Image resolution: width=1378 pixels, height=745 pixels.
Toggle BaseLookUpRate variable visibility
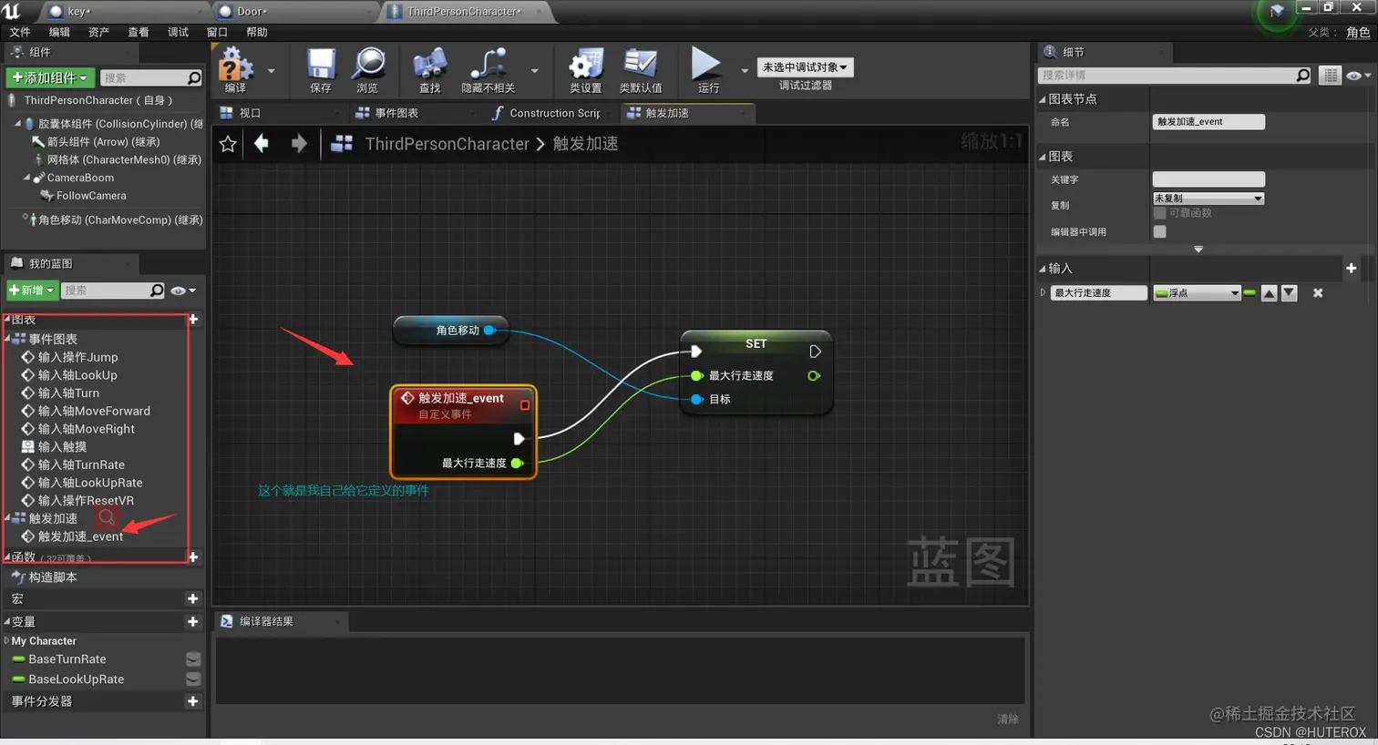193,679
